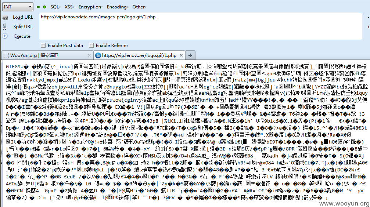
Task: Click the GIF89a text at page start
Action: coord(15,67)
